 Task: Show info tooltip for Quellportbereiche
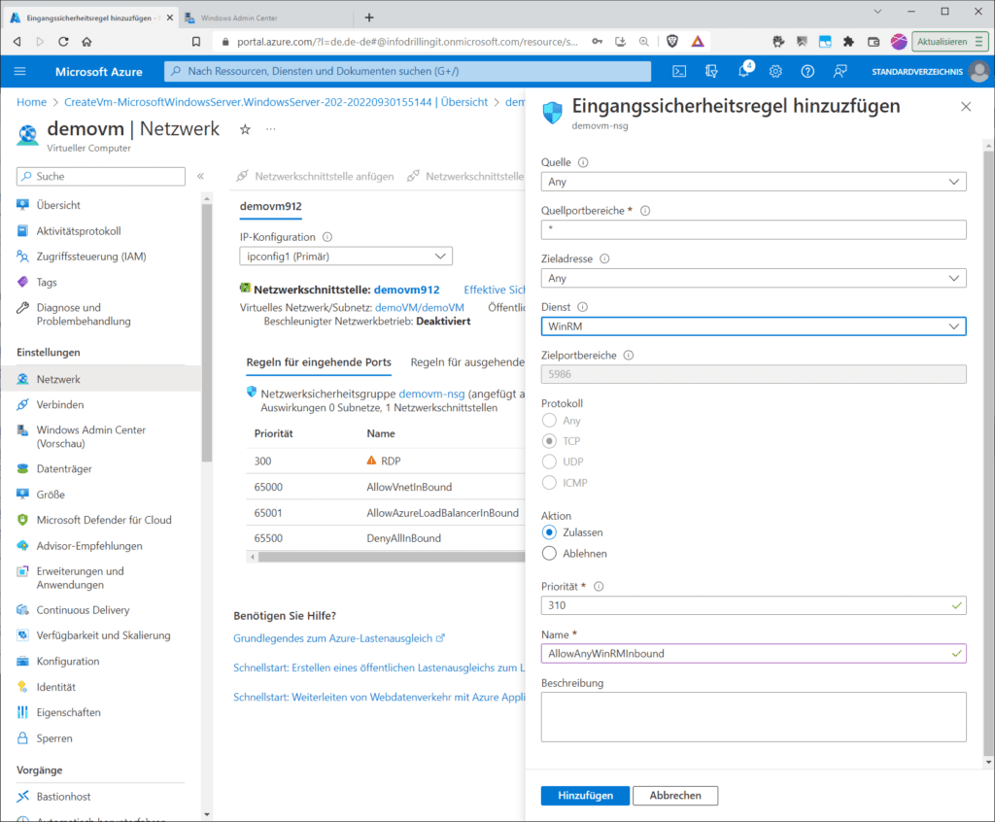(x=645, y=211)
